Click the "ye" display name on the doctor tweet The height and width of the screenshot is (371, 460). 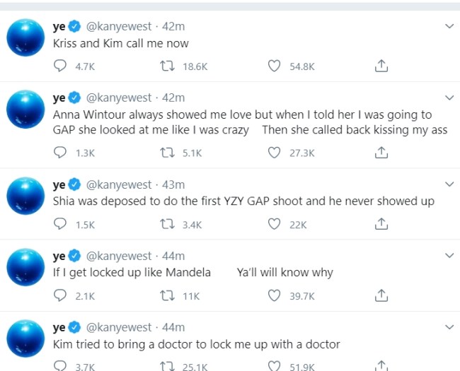pos(59,328)
